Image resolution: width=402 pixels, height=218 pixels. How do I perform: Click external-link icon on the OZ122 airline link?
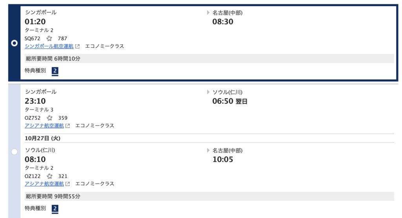click(68, 184)
